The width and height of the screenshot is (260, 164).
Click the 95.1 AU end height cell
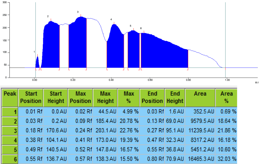pyautogui.click(x=175, y=131)
